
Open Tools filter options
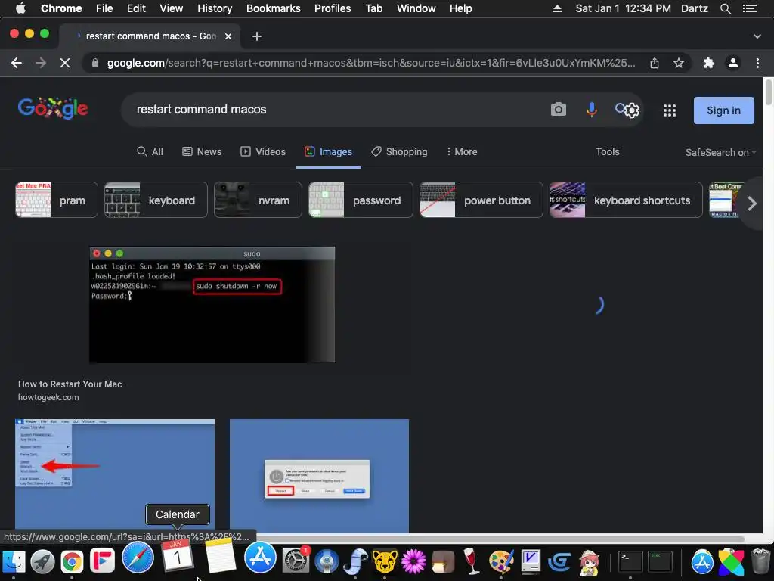[x=607, y=151]
